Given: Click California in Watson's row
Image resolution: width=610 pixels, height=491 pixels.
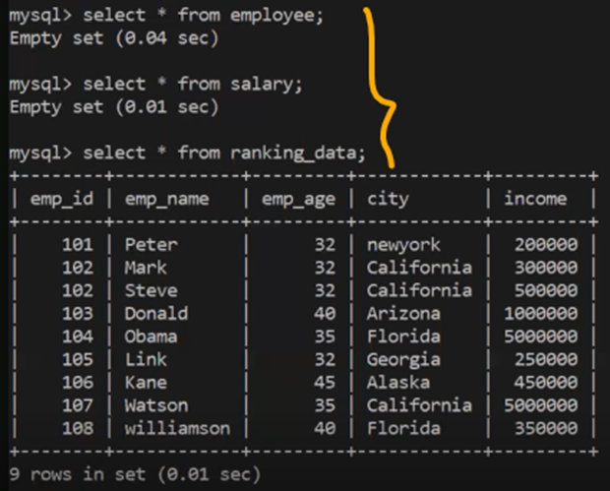Looking at the screenshot, I should [x=419, y=405].
